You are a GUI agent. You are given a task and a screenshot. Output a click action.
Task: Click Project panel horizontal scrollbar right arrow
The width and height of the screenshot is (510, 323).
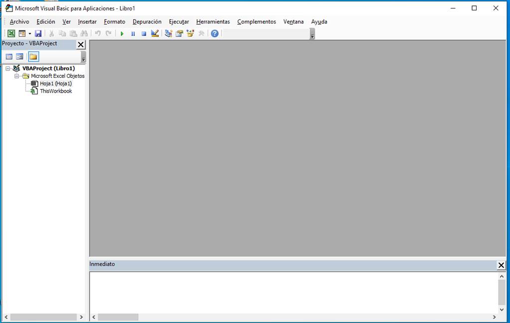tap(81, 317)
